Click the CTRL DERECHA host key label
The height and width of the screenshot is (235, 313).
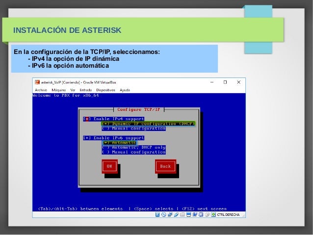(228, 214)
